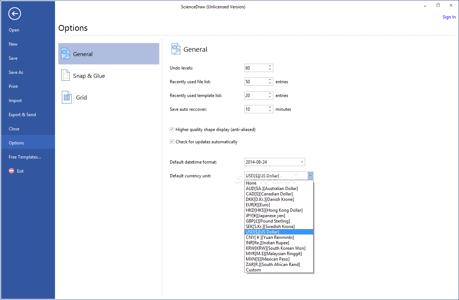The height and width of the screenshot is (300, 459).
Task: Click the currency combo box text field
Action: 276,176
